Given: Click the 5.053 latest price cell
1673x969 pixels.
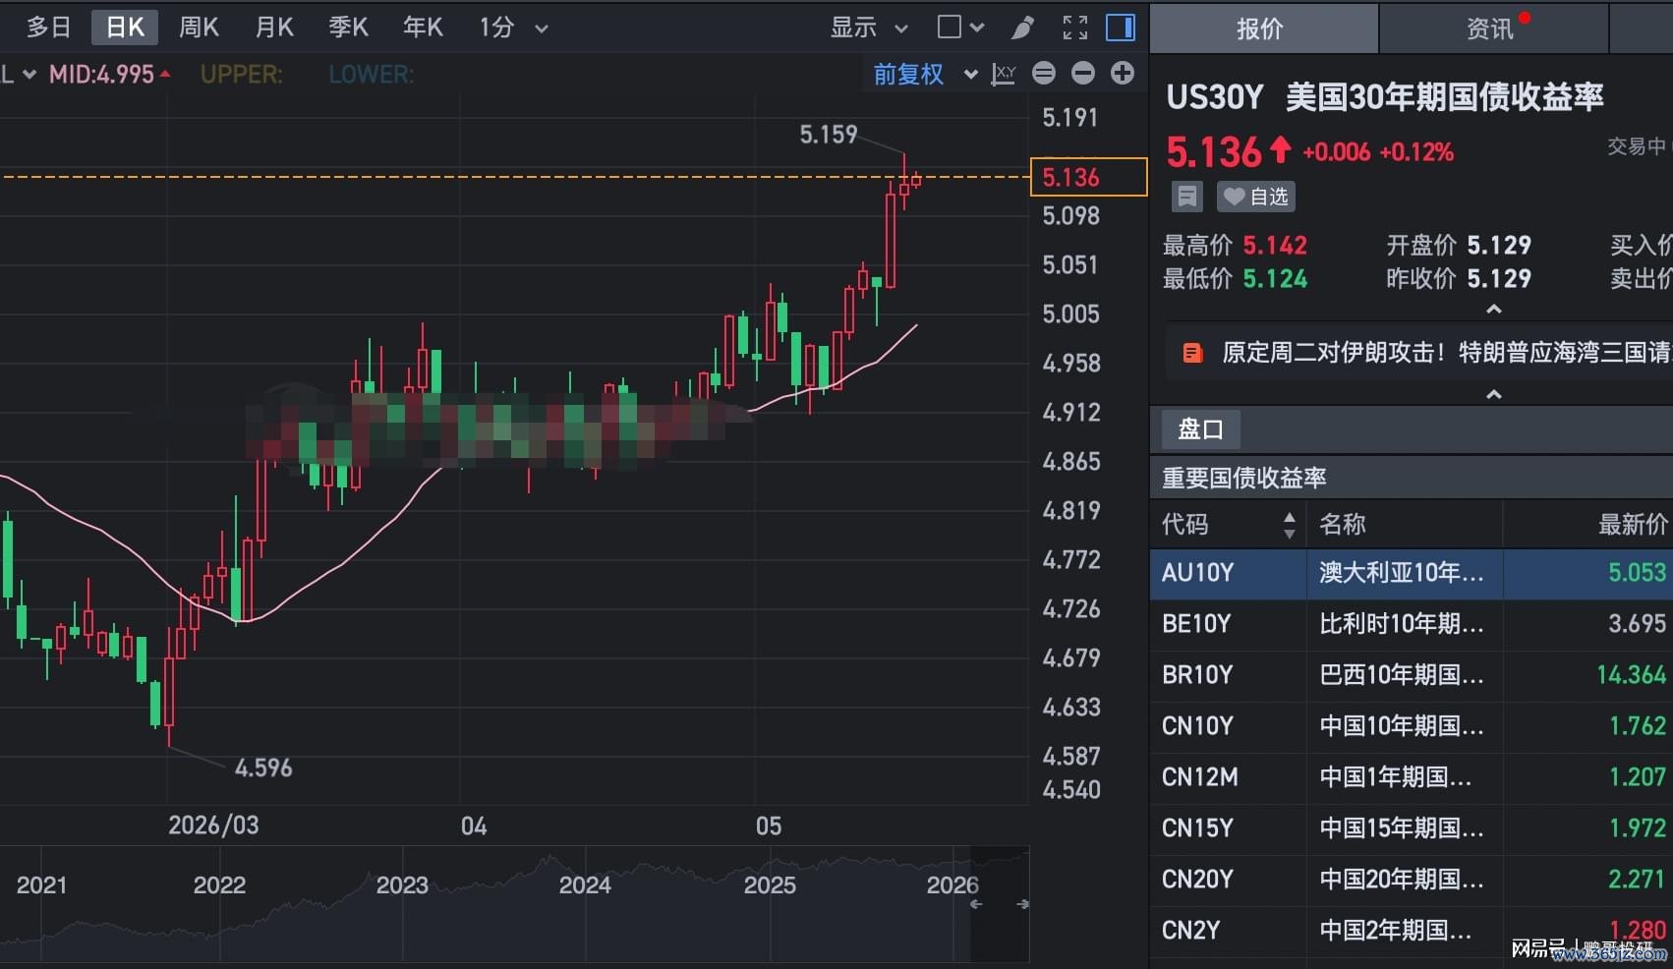Looking at the screenshot, I should click(1637, 573).
